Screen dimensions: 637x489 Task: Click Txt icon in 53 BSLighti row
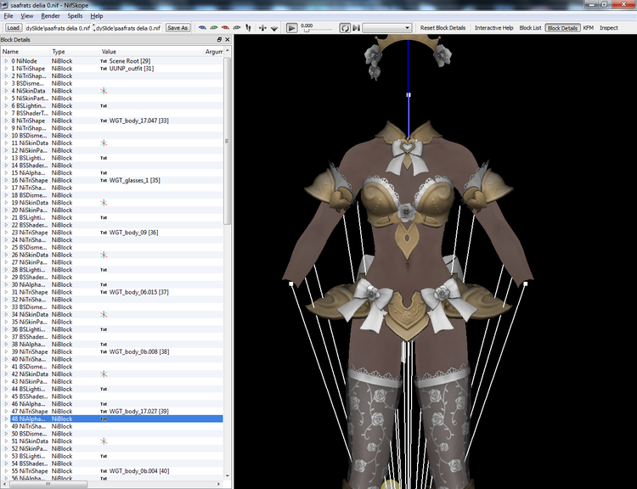(104, 456)
